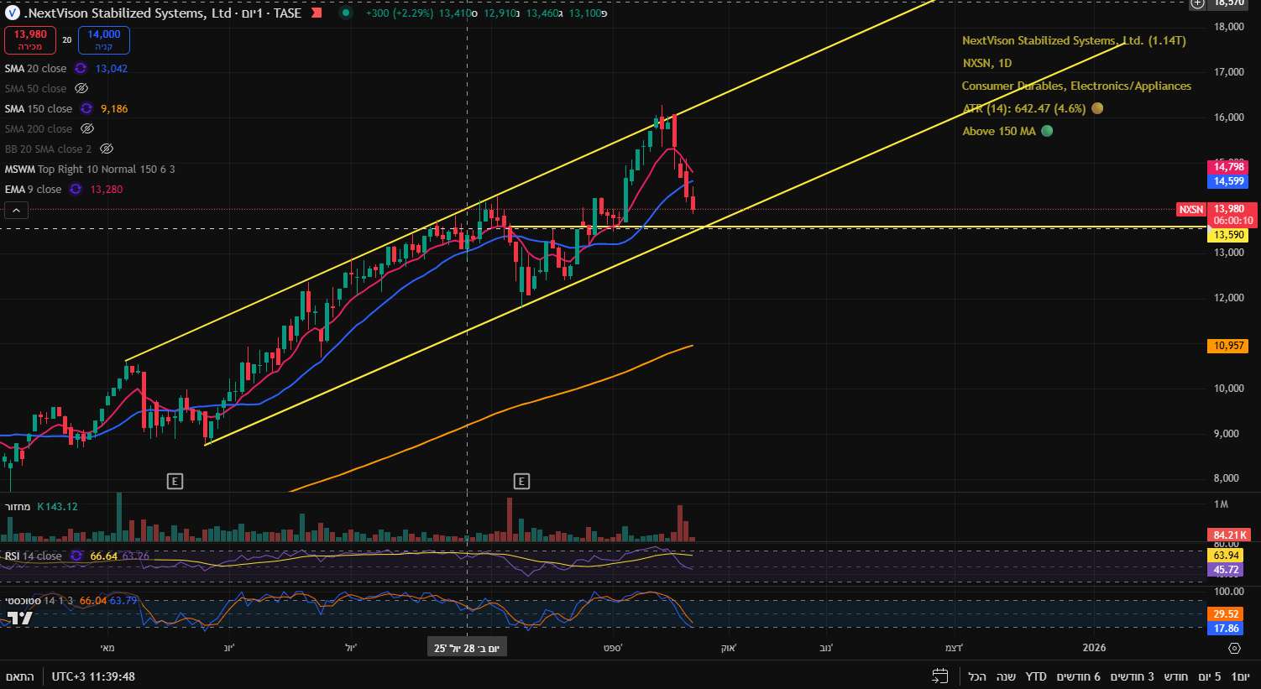Click the orange 10,957 price label

[x=1228, y=346]
